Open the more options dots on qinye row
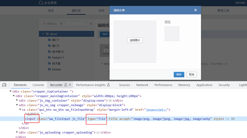The height and width of the screenshot is (138, 247). coord(92,34)
